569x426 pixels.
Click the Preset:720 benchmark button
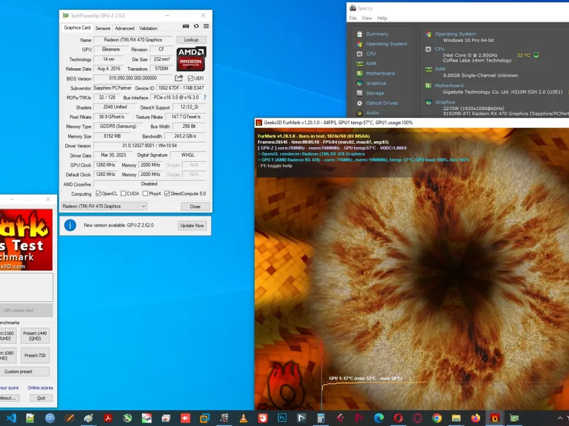[x=35, y=355]
